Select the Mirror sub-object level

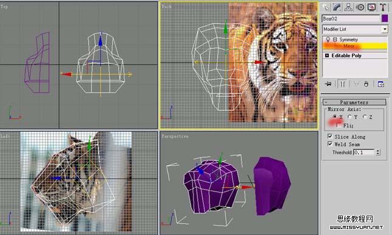355,46
